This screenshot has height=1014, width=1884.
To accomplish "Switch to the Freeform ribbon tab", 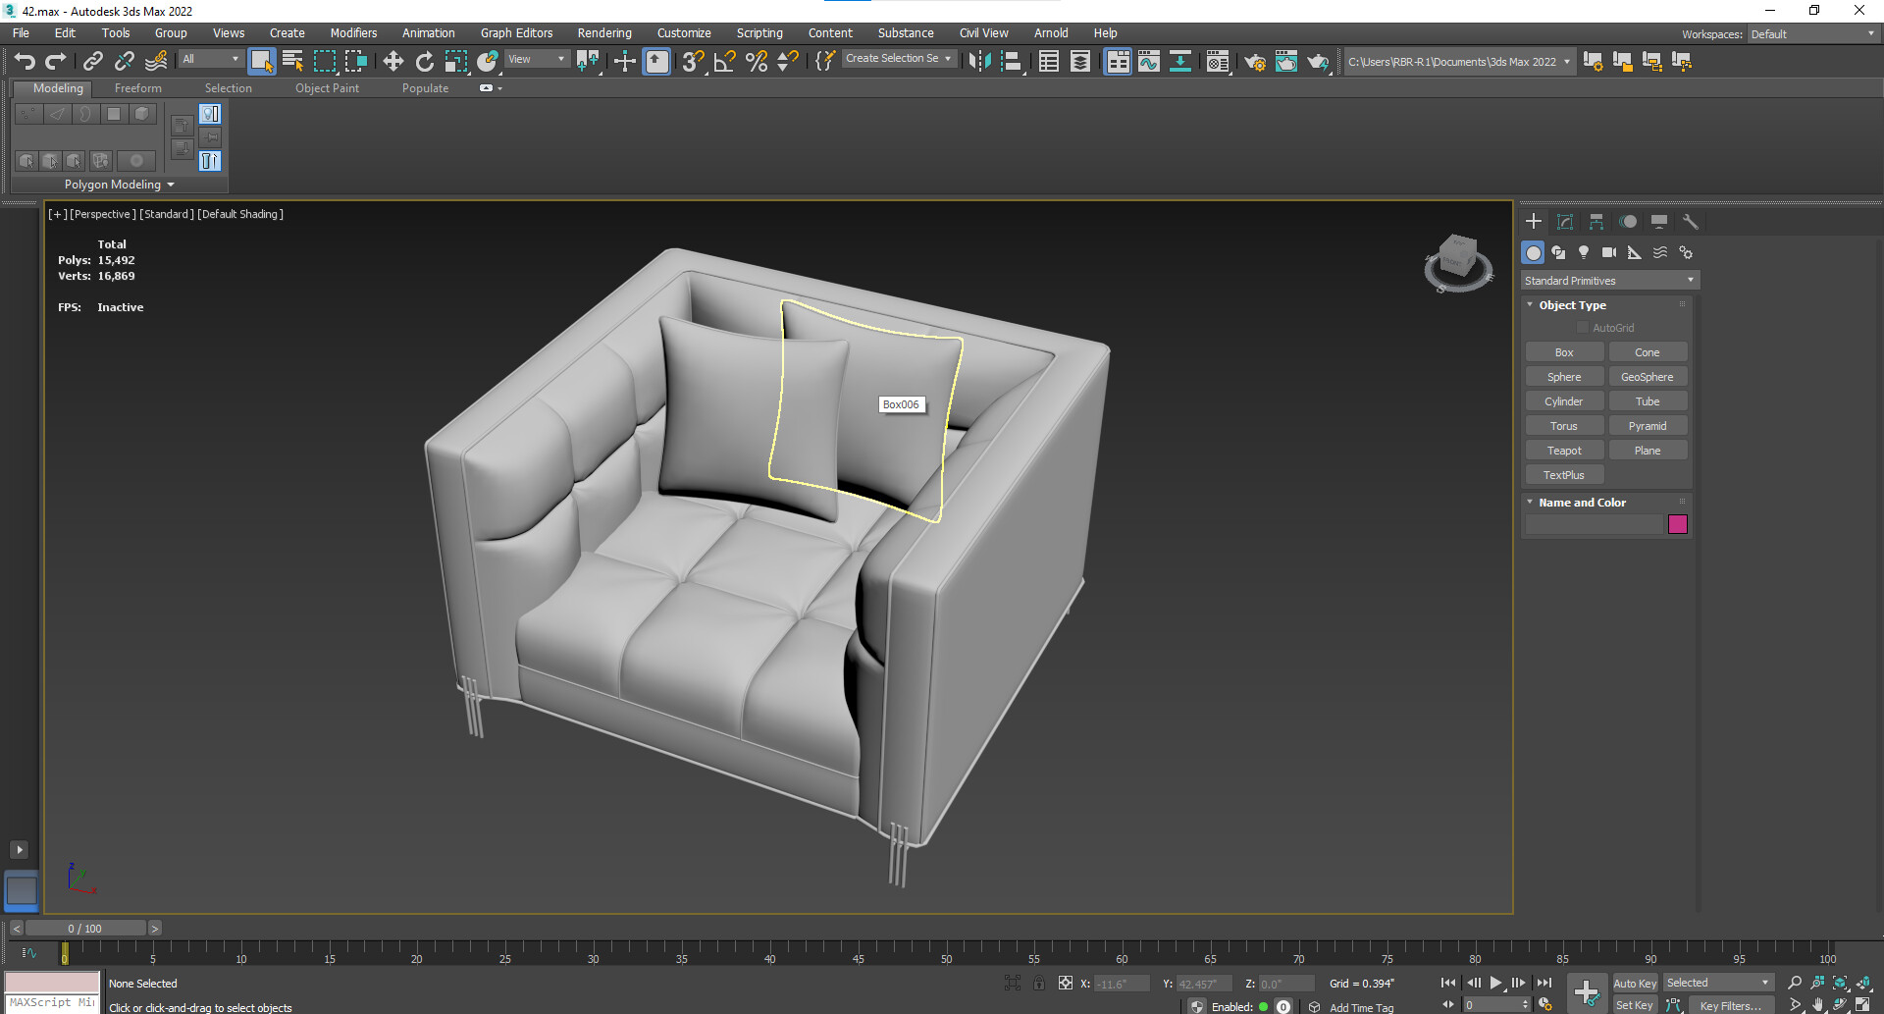I will 137,87.
